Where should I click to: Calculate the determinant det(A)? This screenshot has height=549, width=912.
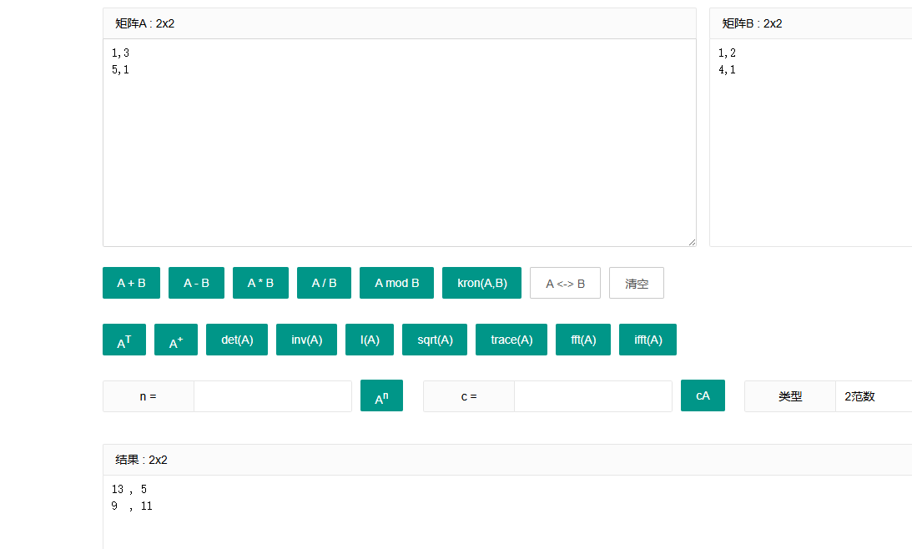click(x=237, y=340)
